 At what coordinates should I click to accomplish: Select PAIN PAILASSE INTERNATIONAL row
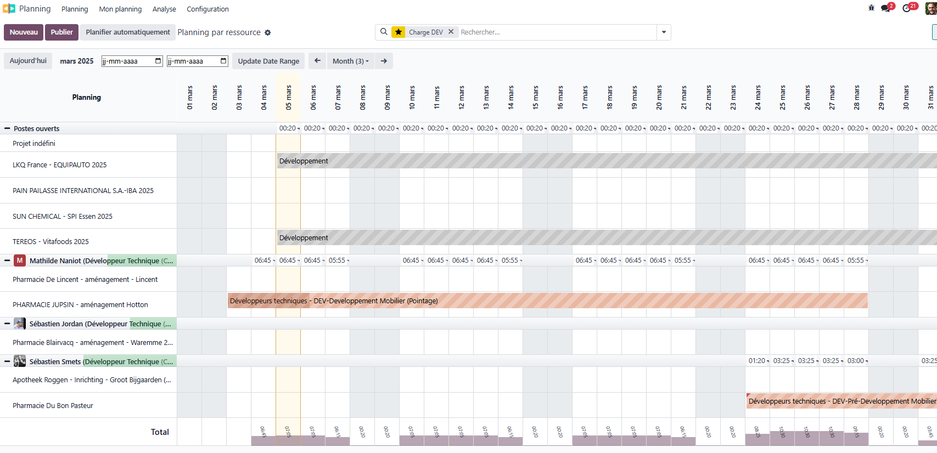[x=88, y=190]
